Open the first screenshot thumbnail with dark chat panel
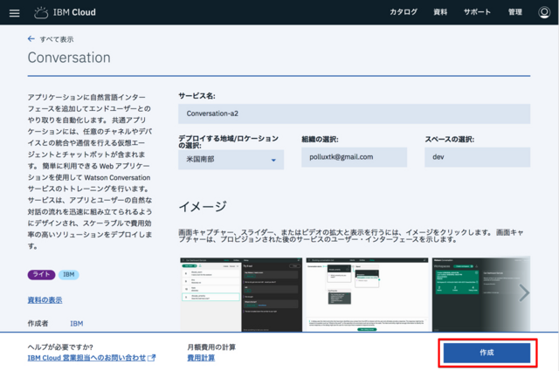Screen dimensions: 559x371 pos(241,294)
